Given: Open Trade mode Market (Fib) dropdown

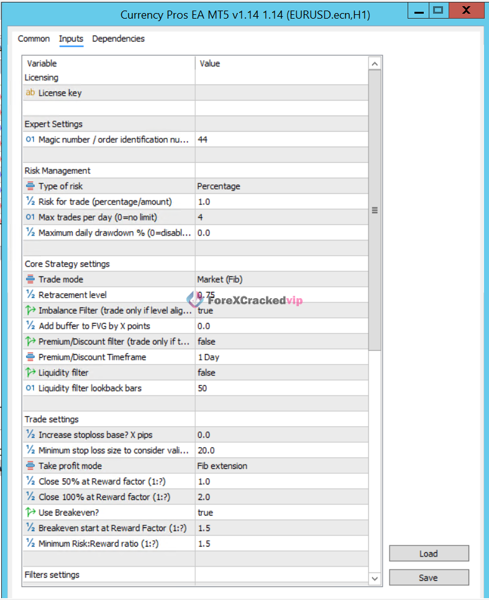Looking at the screenshot, I should pyautogui.click(x=281, y=280).
